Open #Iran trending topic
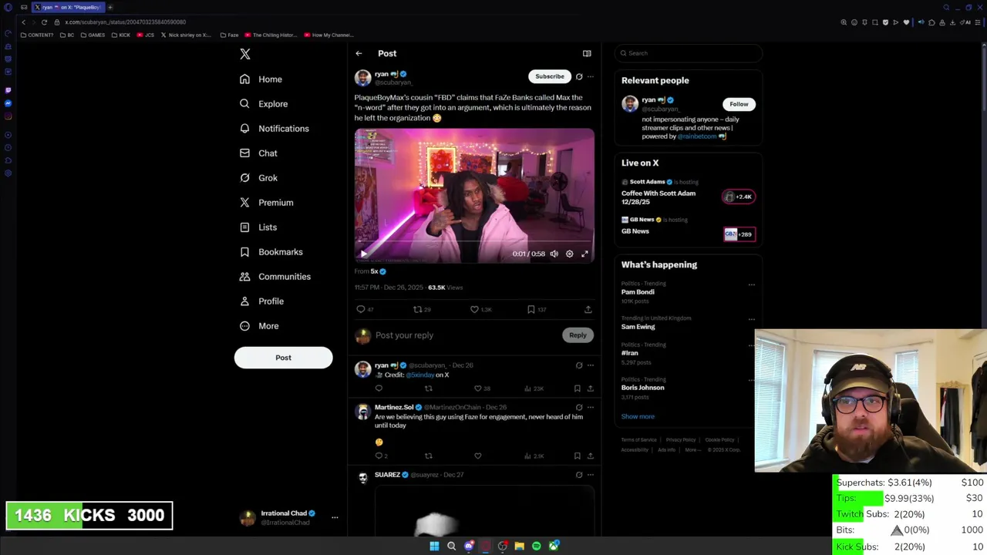 [x=630, y=353]
